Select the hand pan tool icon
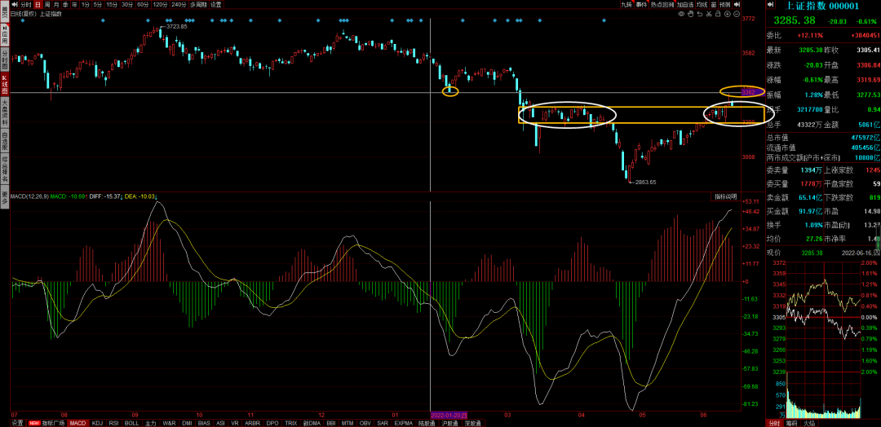881x427 pixels. coord(690,14)
